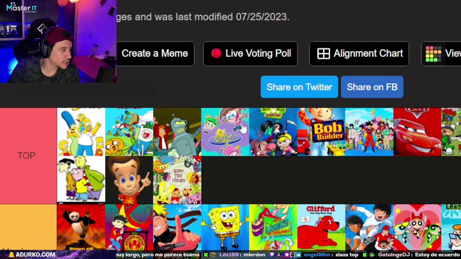Click the Alignment Chart grid icon
Image resolution: width=461 pixels, height=259 pixels.
tap(323, 54)
